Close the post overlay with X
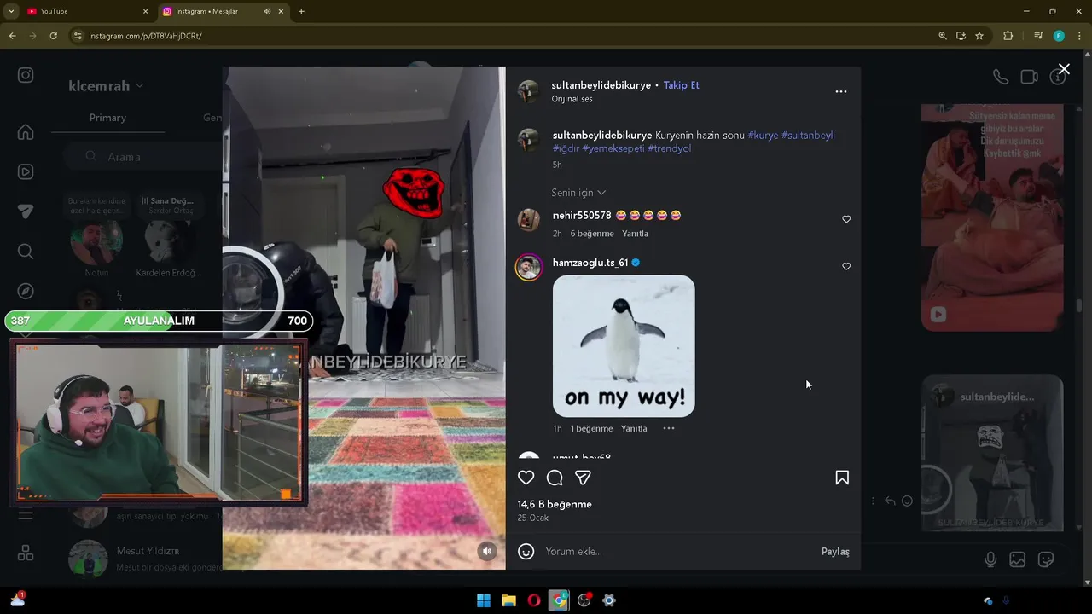This screenshot has height=614, width=1092. [1064, 69]
